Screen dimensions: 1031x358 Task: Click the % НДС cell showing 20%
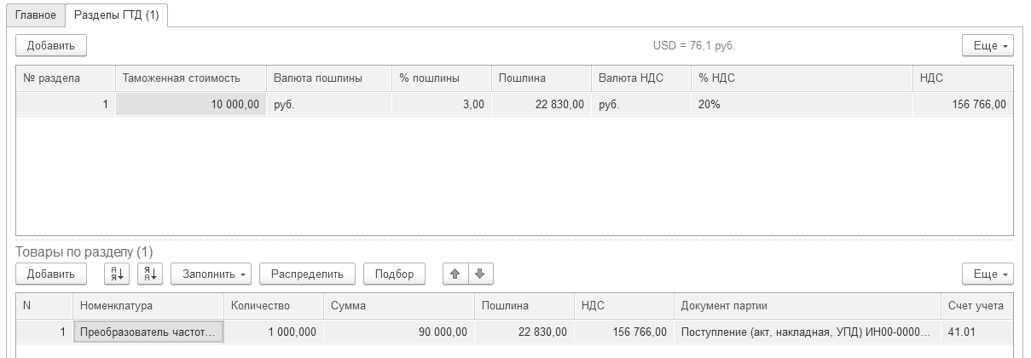coord(801,104)
